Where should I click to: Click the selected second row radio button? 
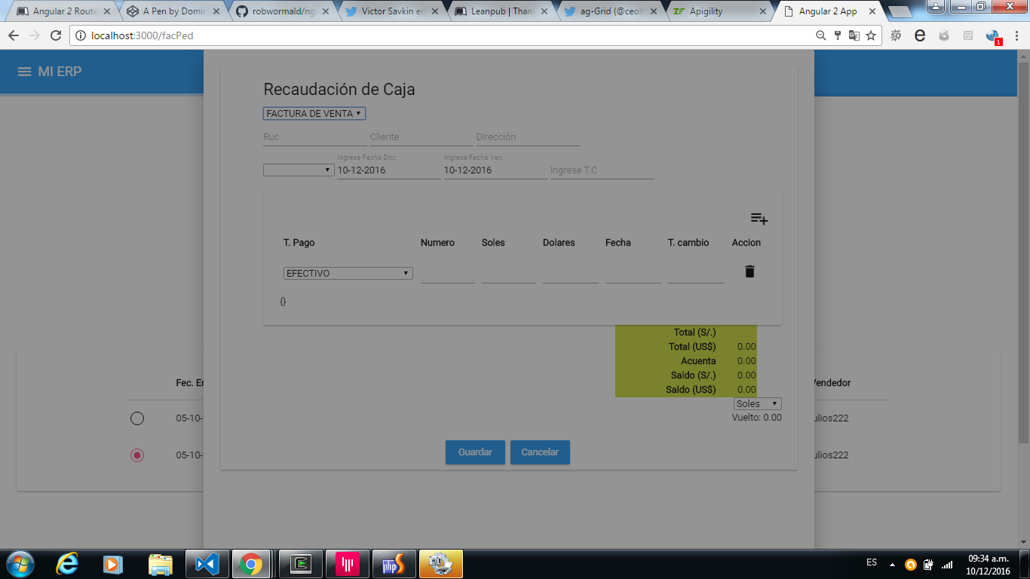pos(136,455)
